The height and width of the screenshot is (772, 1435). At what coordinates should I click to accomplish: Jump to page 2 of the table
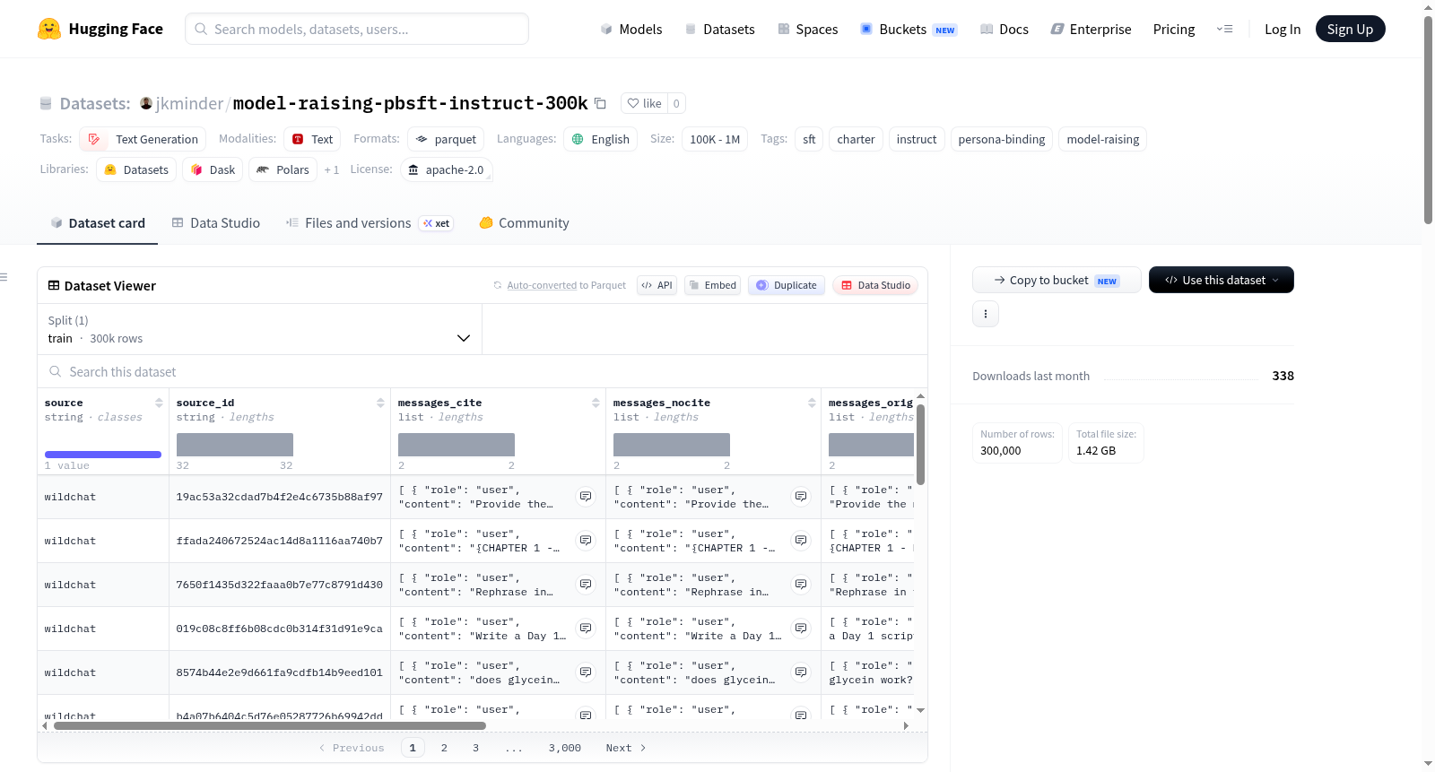(444, 748)
